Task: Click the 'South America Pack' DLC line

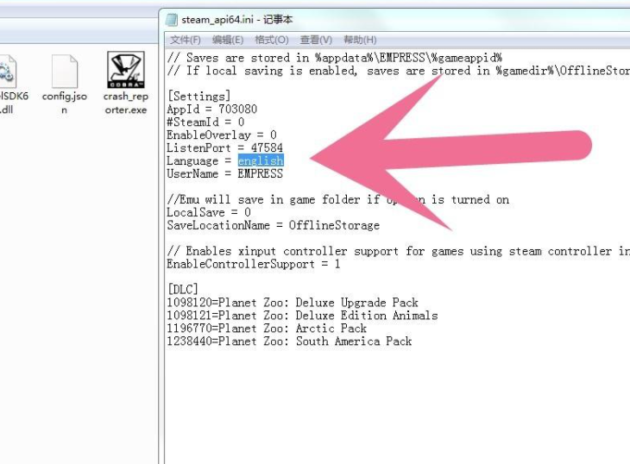Action: [289, 341]
